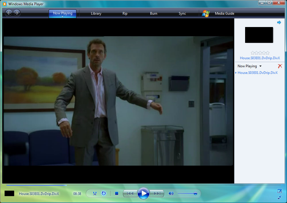Clear the list pane with red X
The width and height of the screenshot is (287, 203).
tap(280, 66)
